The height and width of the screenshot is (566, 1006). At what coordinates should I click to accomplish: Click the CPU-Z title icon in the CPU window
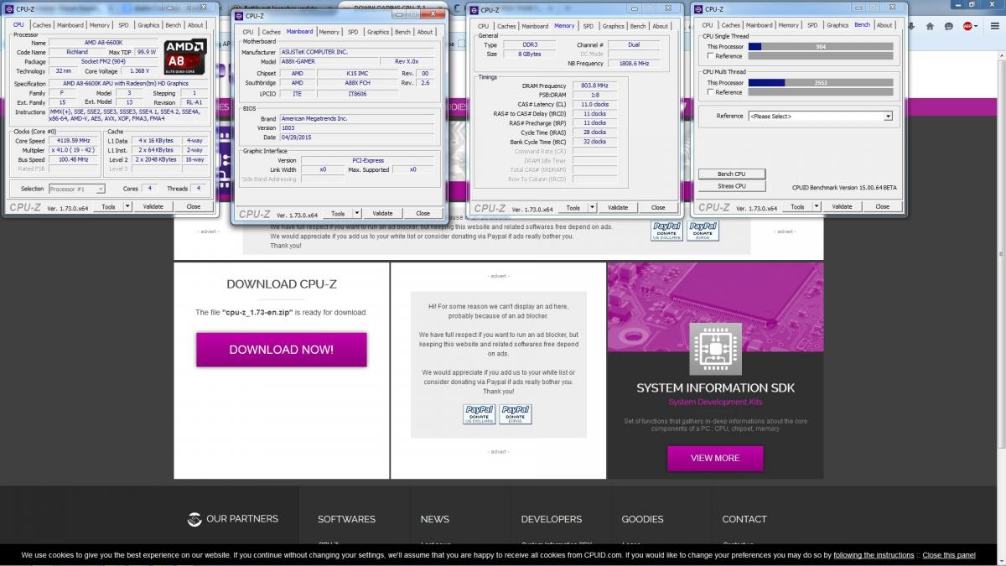pos(10,8)
